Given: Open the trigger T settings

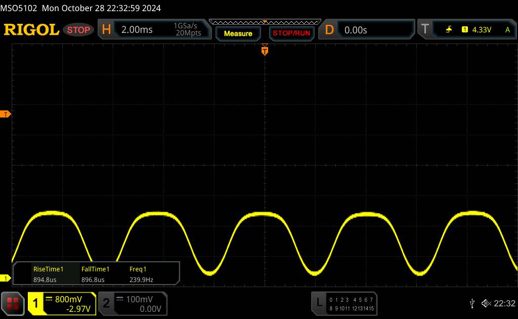Looking at the screenshot, I should pyautogui.click(x=425, y=29).
